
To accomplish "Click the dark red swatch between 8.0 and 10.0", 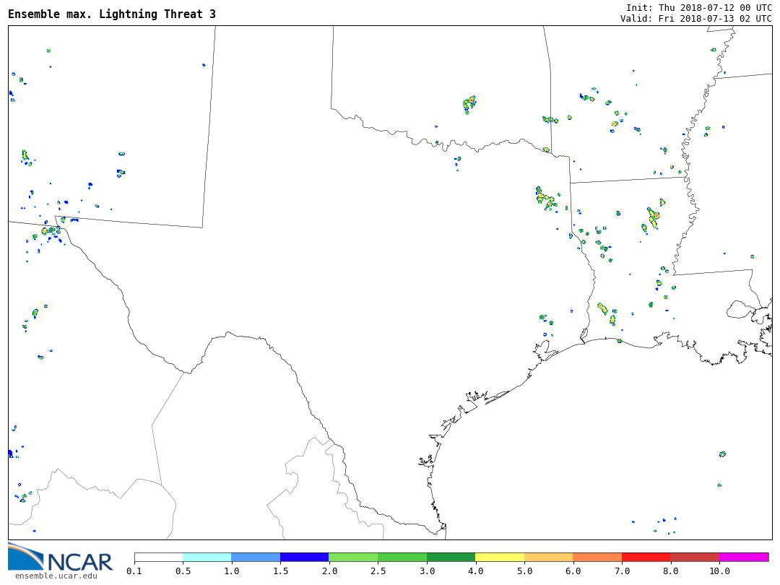I will pos(695,558).
